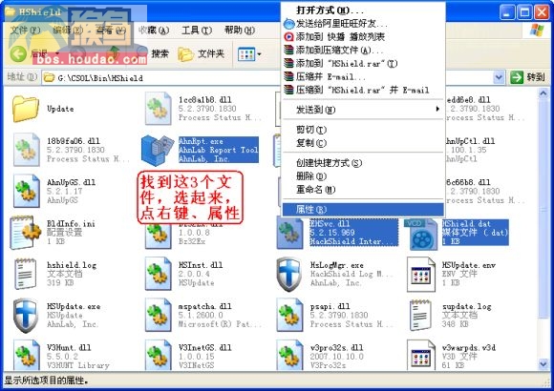
Task: Select the 1cc8a1b8.dll file icon
Action: tap(158, 109)
